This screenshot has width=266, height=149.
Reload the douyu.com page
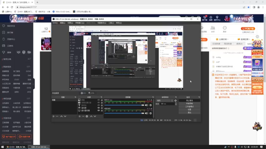click(12, 7)
